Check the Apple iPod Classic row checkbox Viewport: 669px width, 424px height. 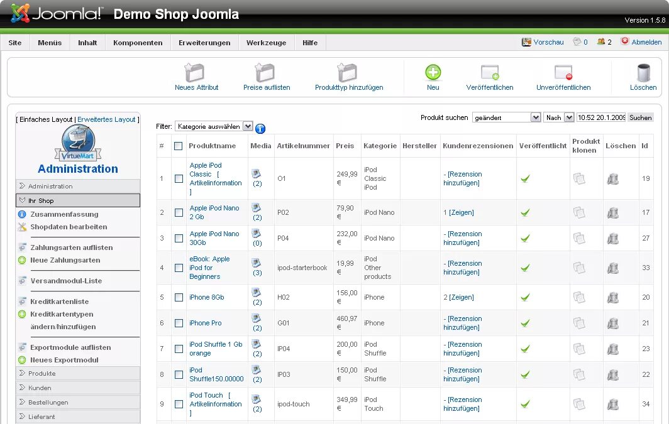179,178
